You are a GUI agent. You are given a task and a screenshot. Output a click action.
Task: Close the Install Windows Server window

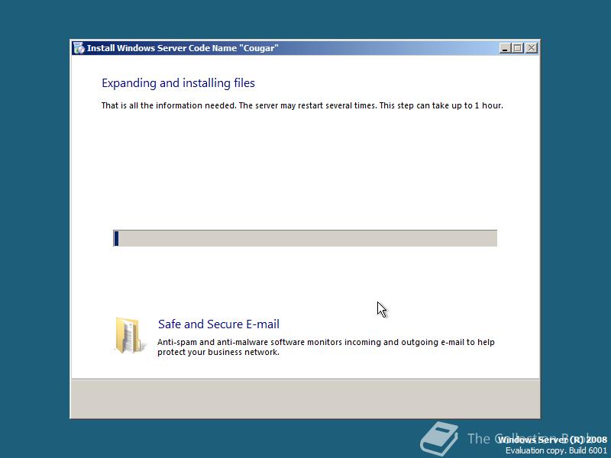pyautogui.click(x=531, y=48)
